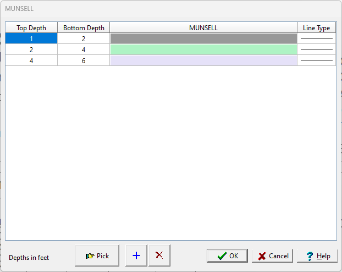The image size is (342, 272).
Task: Select the gray MUNSELL color in row one
Action: click(x=203, y=38)
